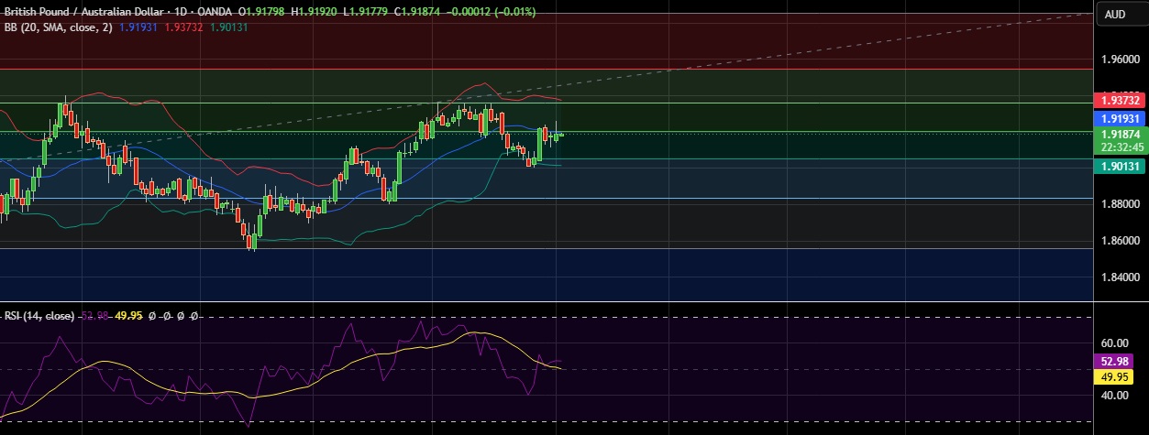Click the 60.00 level on RSI scale
This screenshot has width=1149, height=435.
[1115, 342]
